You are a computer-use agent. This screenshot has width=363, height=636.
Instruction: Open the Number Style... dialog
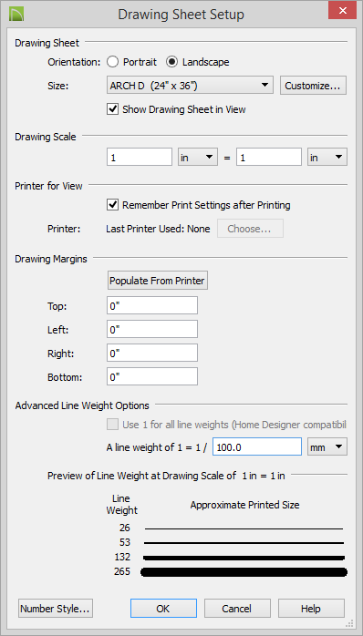(x=56, y=609)
